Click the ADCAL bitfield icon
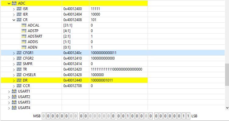Image resolution: width=229 pixels, height=121 pixels. pos(24,25)
